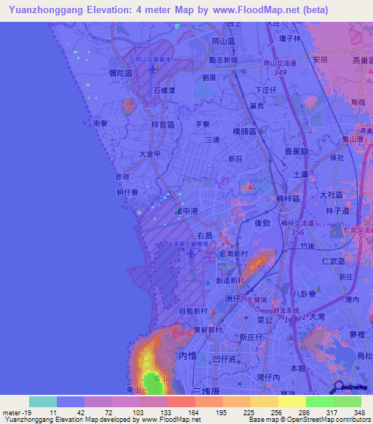Screen dimensions: 373x424
Task: Click the 楠梓區 district label
Action: (288, 199)
